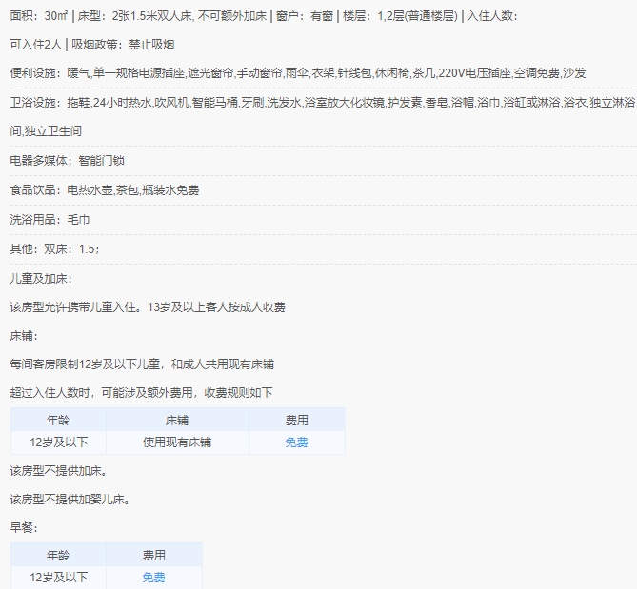Click '每间客房限制12岁及以下儿童' sentence
This screenshot has height=589, width=637.
[85, 364]
